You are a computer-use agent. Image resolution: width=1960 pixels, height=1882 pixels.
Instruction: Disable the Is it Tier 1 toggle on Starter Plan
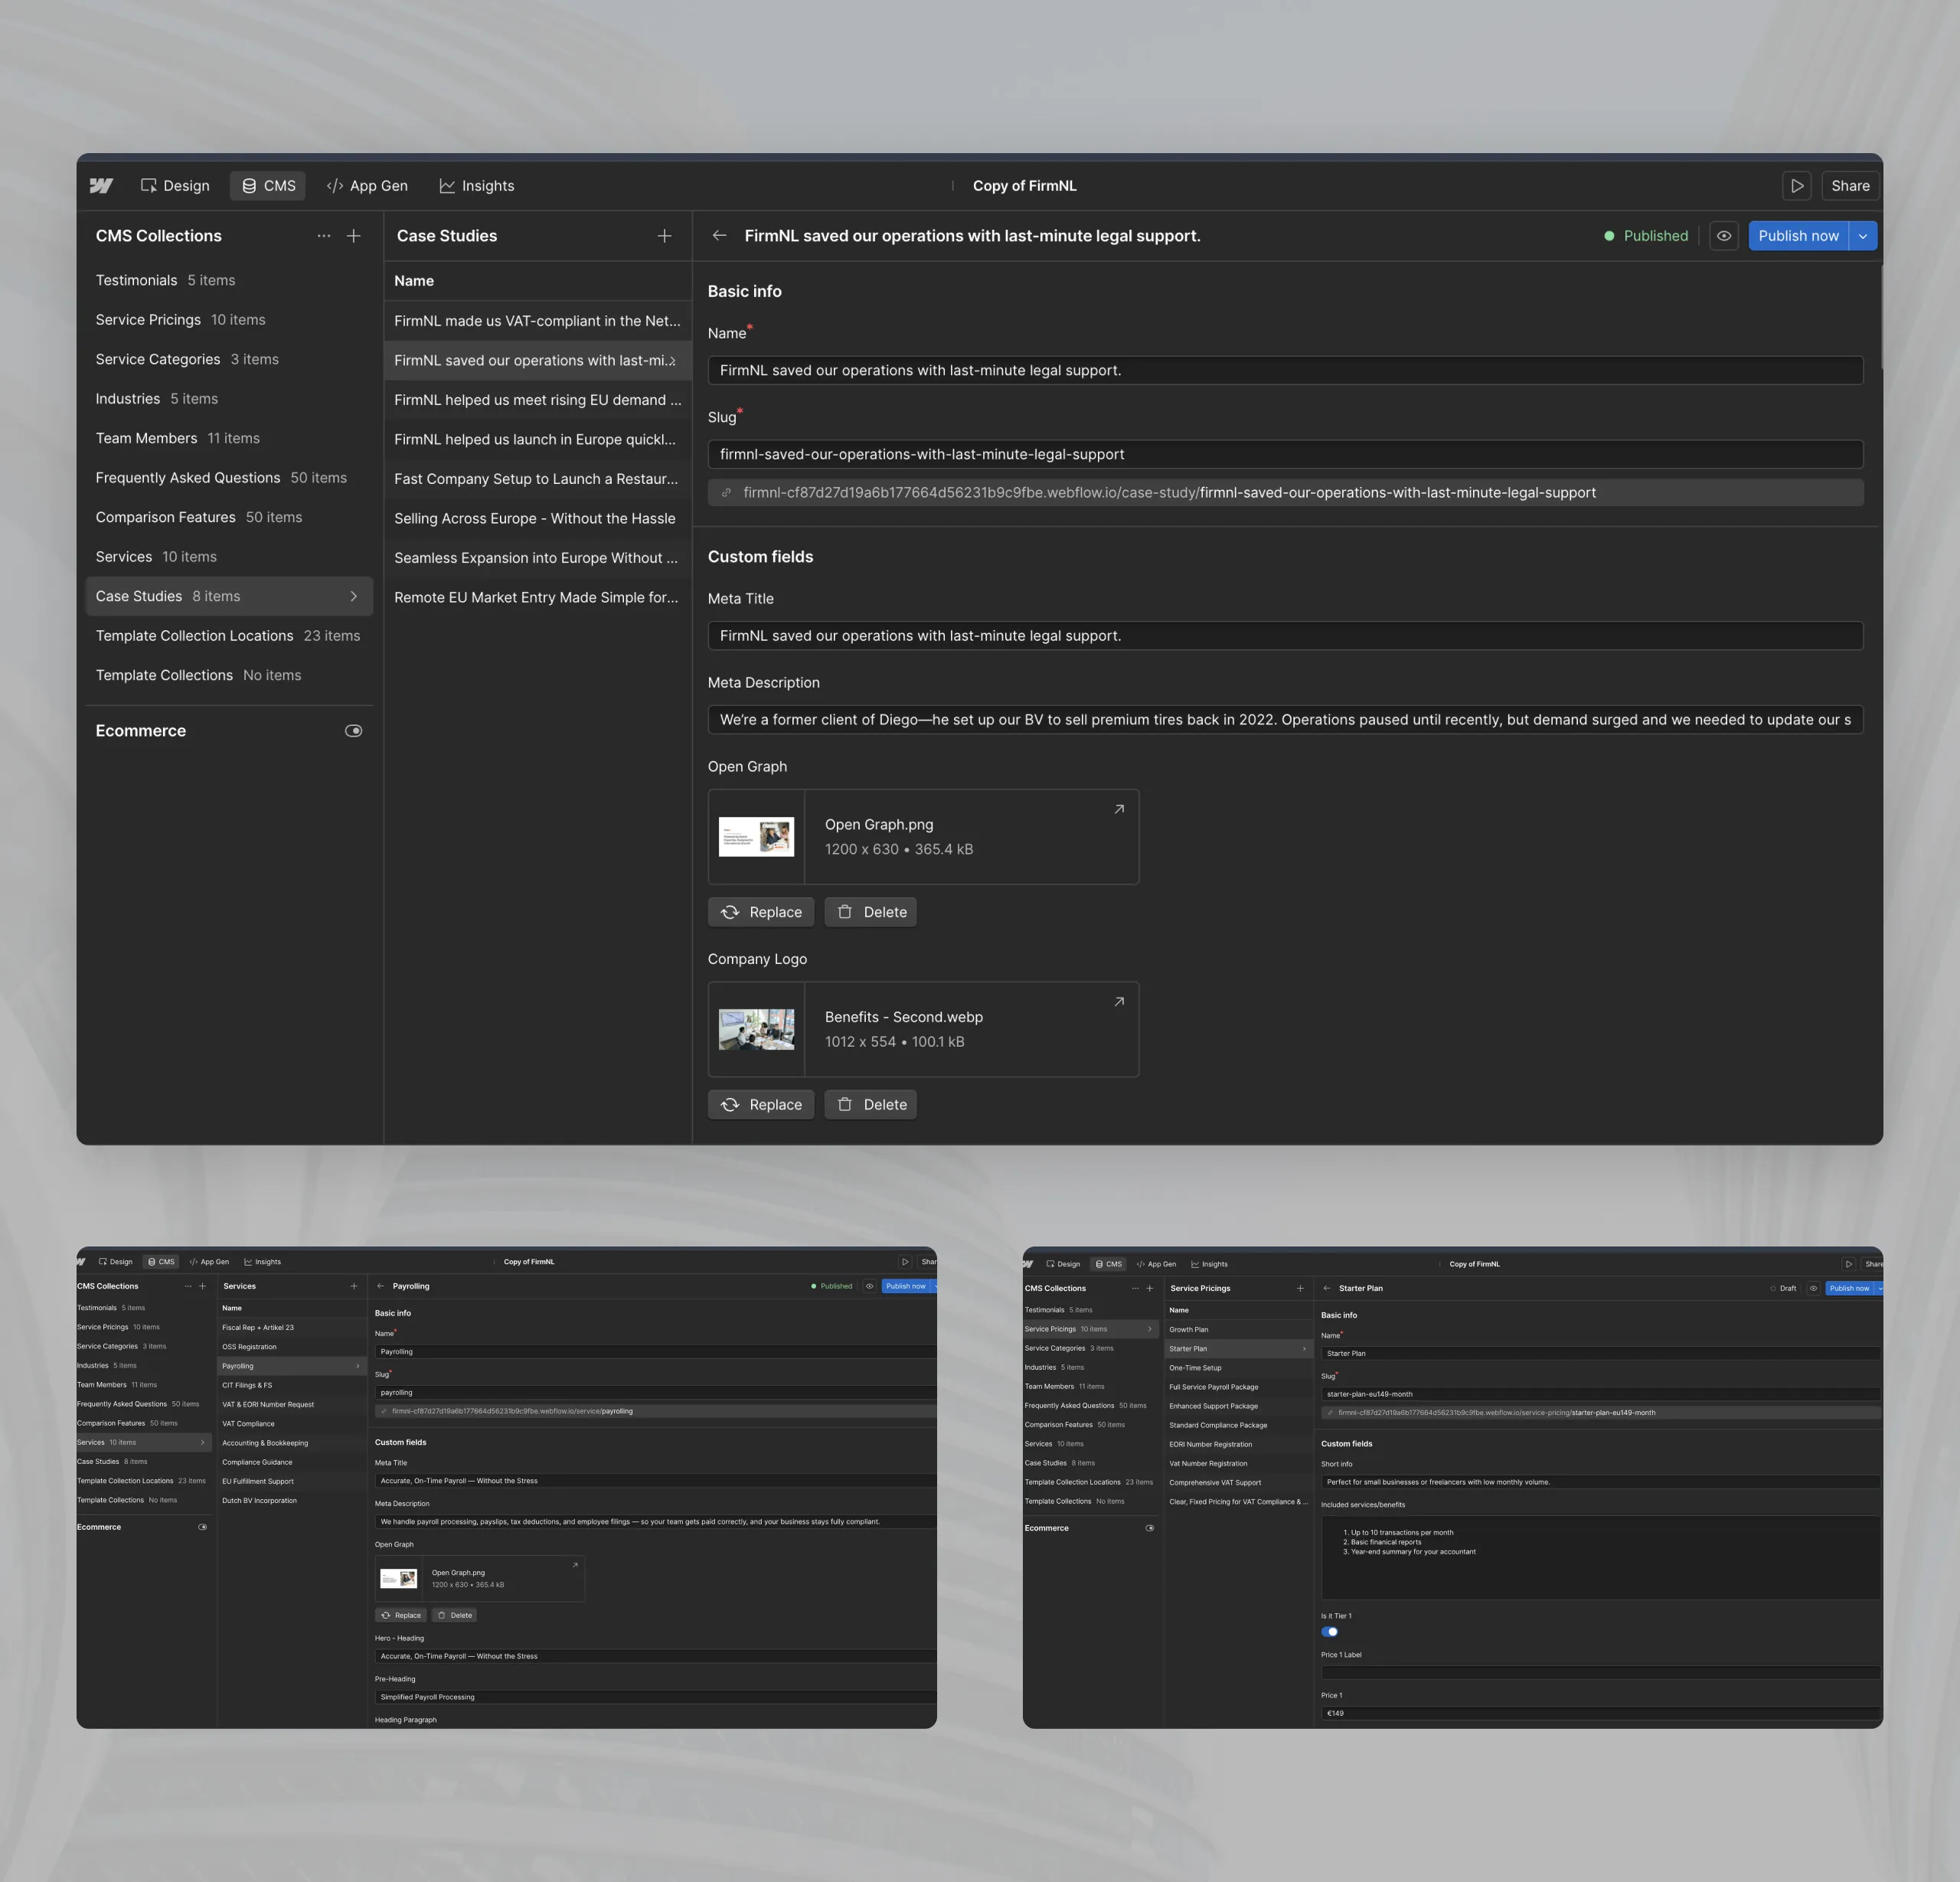(1330, 1631)
